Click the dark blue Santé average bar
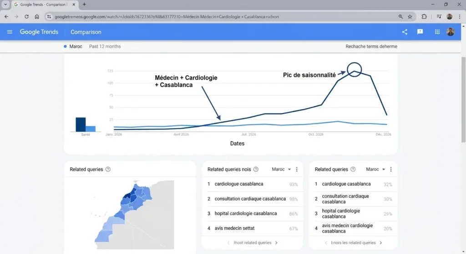 pyautogui.click(x=81, y=125)
